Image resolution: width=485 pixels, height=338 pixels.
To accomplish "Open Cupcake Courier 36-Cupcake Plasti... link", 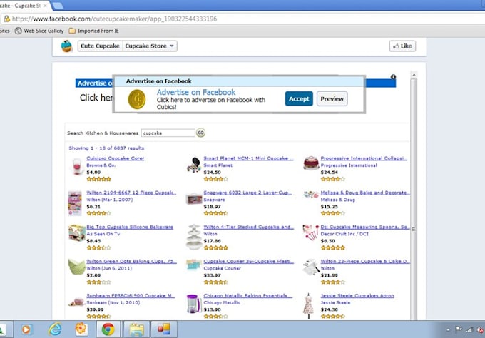I will coord(248,261).
